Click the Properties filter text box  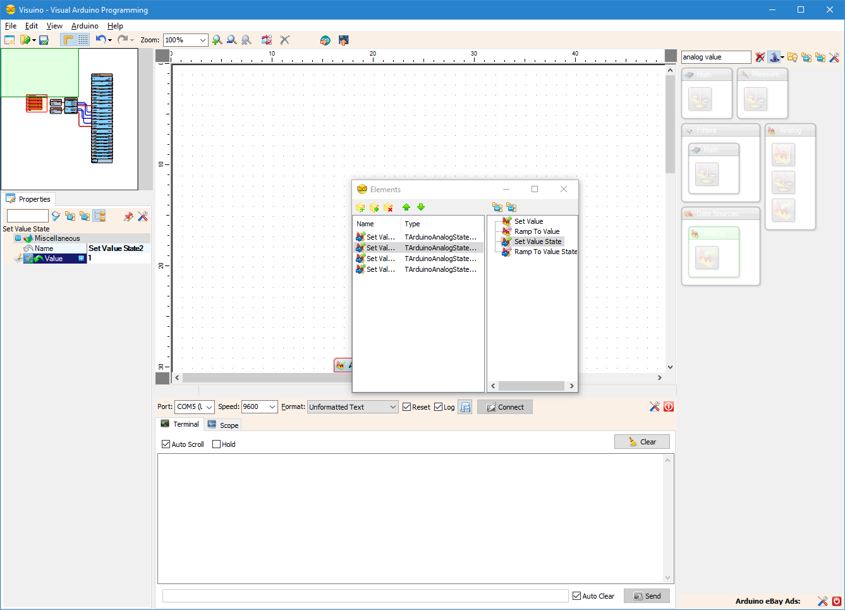coord(27,216)
